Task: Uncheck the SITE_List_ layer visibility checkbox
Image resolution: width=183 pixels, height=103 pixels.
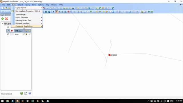Action: (8, 31)
